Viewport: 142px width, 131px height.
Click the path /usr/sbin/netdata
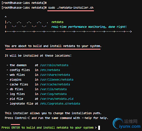click(x=54, y=65)
